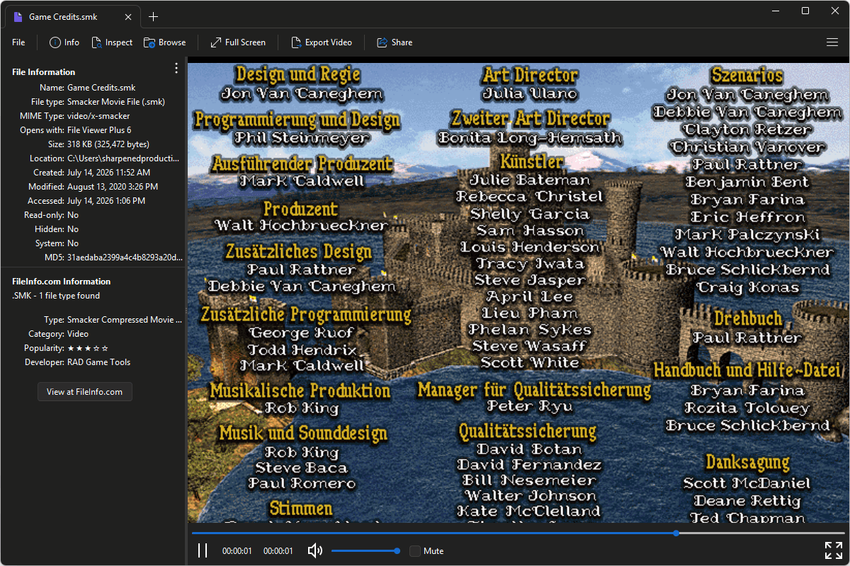The image size is (850, 566).
Task: Click Modified date 'August 13, 2020 3:26 PM'
Action: click(113, 187)
